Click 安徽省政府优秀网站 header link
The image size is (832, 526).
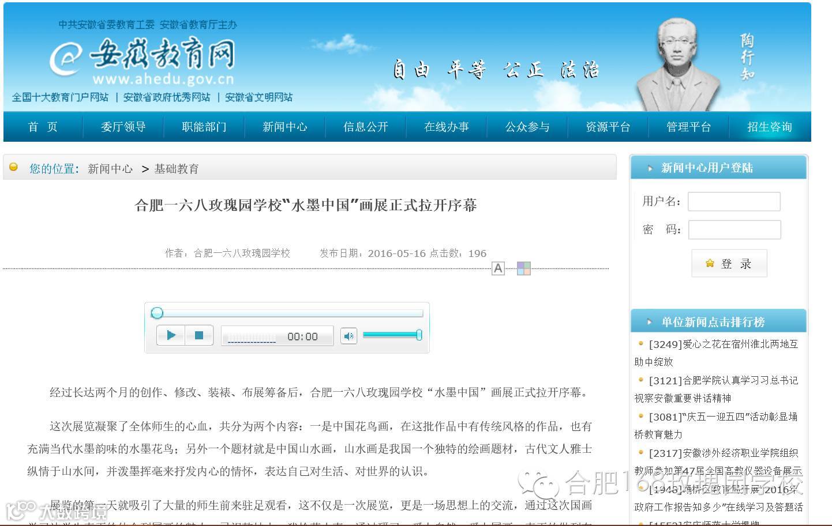pos(167,97)
